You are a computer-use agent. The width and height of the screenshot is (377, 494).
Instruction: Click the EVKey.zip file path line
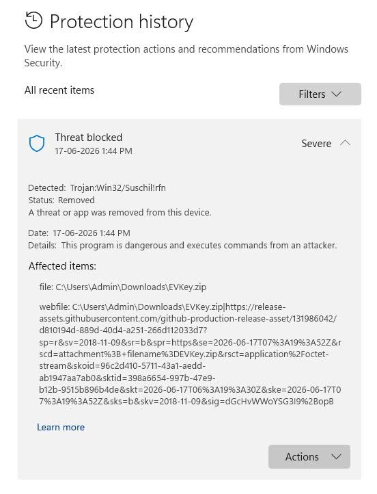coord(123,287)
